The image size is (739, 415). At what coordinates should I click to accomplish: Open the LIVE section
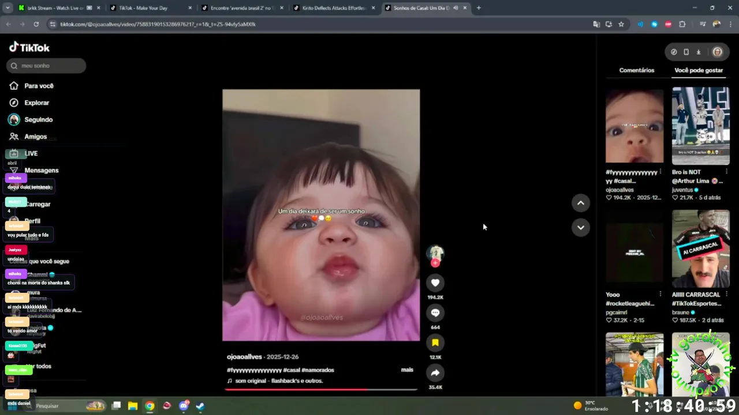pyautogui.click(x=24, y=153)
